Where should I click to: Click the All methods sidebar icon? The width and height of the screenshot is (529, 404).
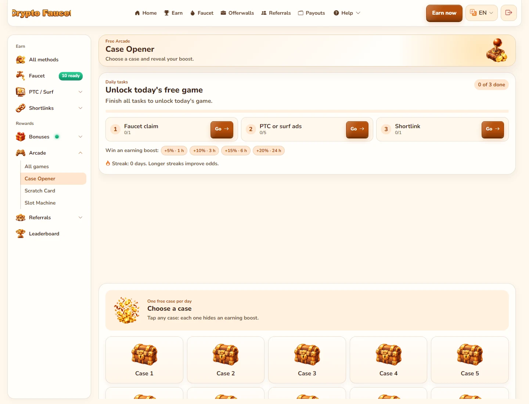[21, 59]
